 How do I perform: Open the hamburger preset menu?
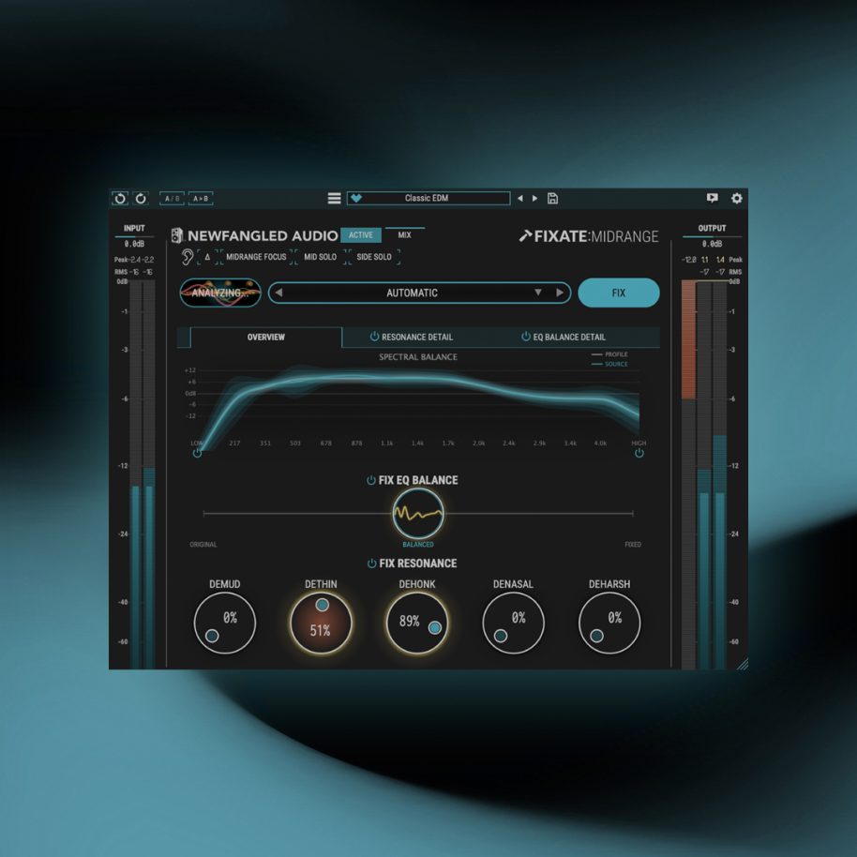(x=334, y=199)
